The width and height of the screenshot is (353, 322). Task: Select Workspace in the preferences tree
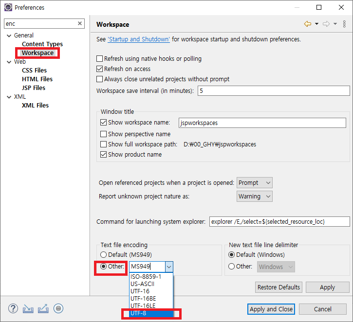[37, 53]
